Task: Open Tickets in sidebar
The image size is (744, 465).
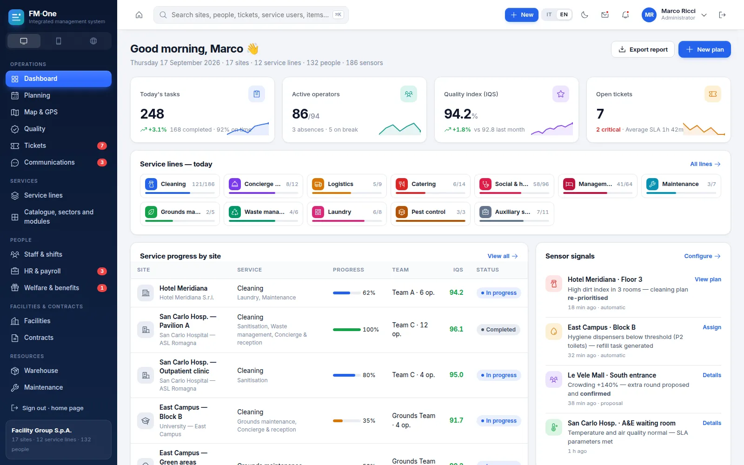Action: tap(59, 146)
